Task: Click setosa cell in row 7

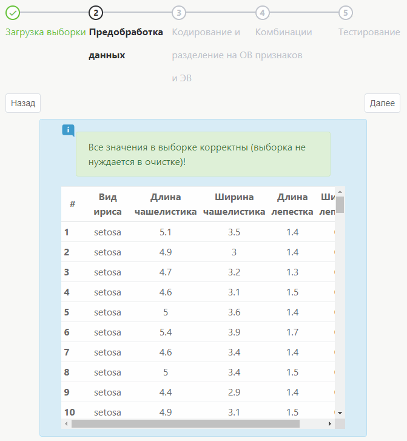Action: point(107,352)
